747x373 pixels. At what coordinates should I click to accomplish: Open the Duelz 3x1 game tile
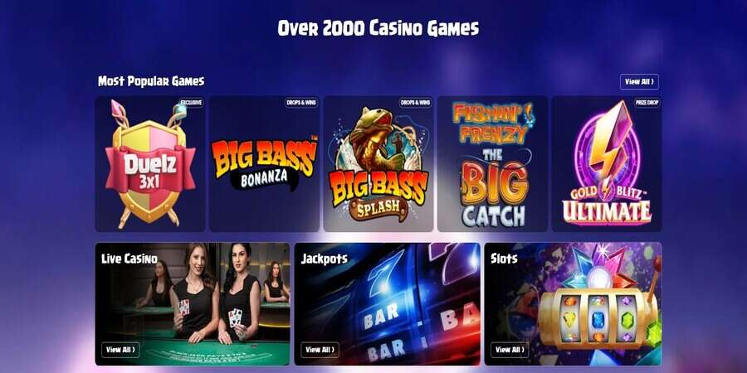[x=150, y=163]
